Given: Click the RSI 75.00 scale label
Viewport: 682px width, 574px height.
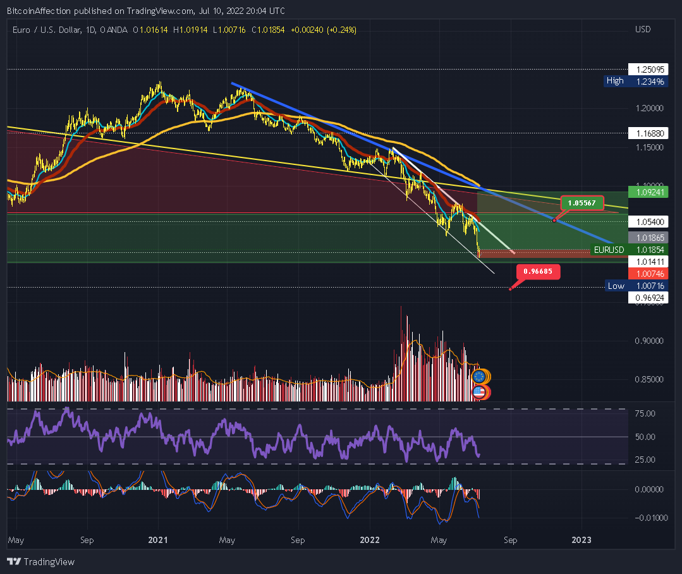Looking at the screenshot, I should click(x=645, y=413).
